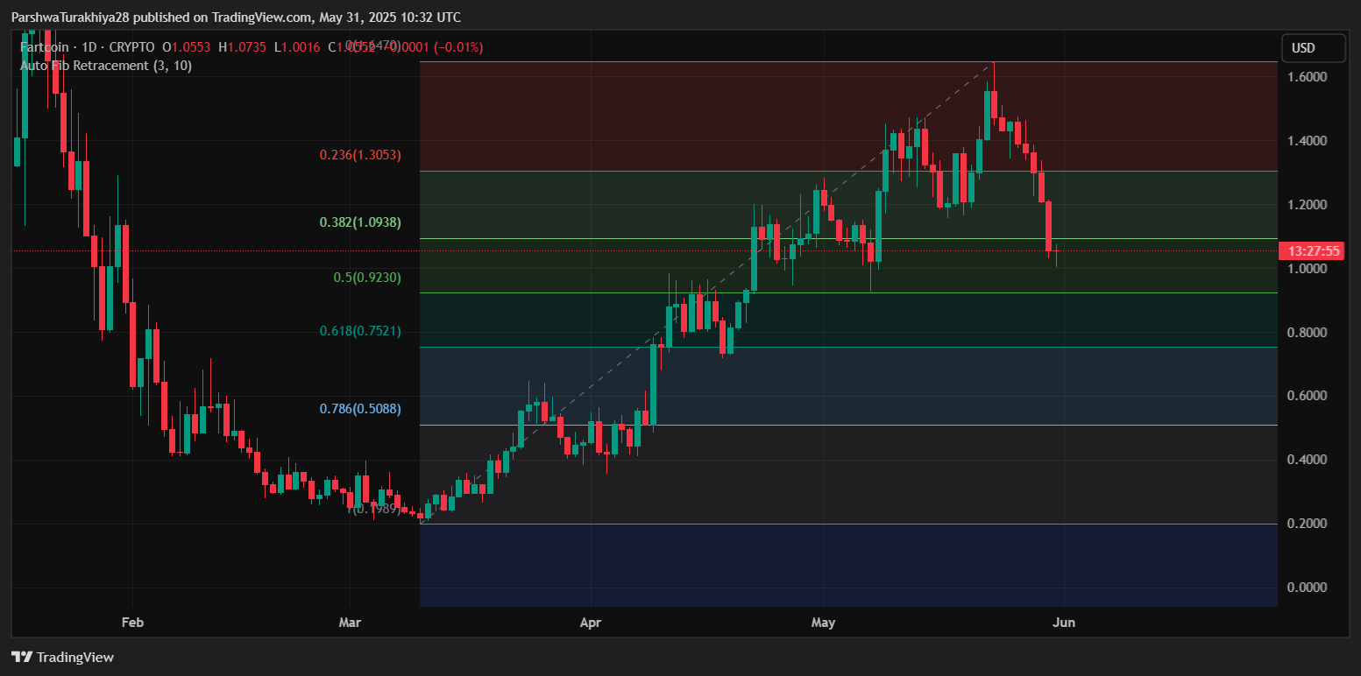1361x676 pixels.
Task: Click the red 13:27:55 countdown price label
Action: coord(1313,251)
